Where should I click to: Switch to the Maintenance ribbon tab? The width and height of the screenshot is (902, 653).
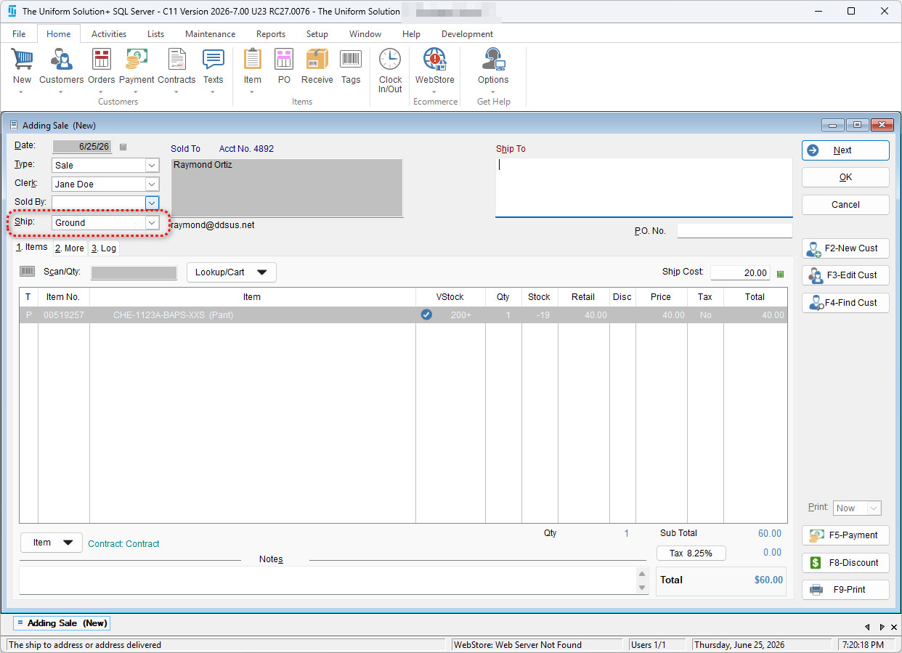click(x=210, y=34)
